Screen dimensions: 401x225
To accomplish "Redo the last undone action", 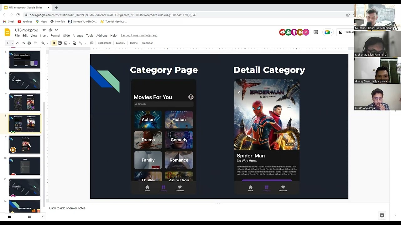I will [x=23, y=43].
